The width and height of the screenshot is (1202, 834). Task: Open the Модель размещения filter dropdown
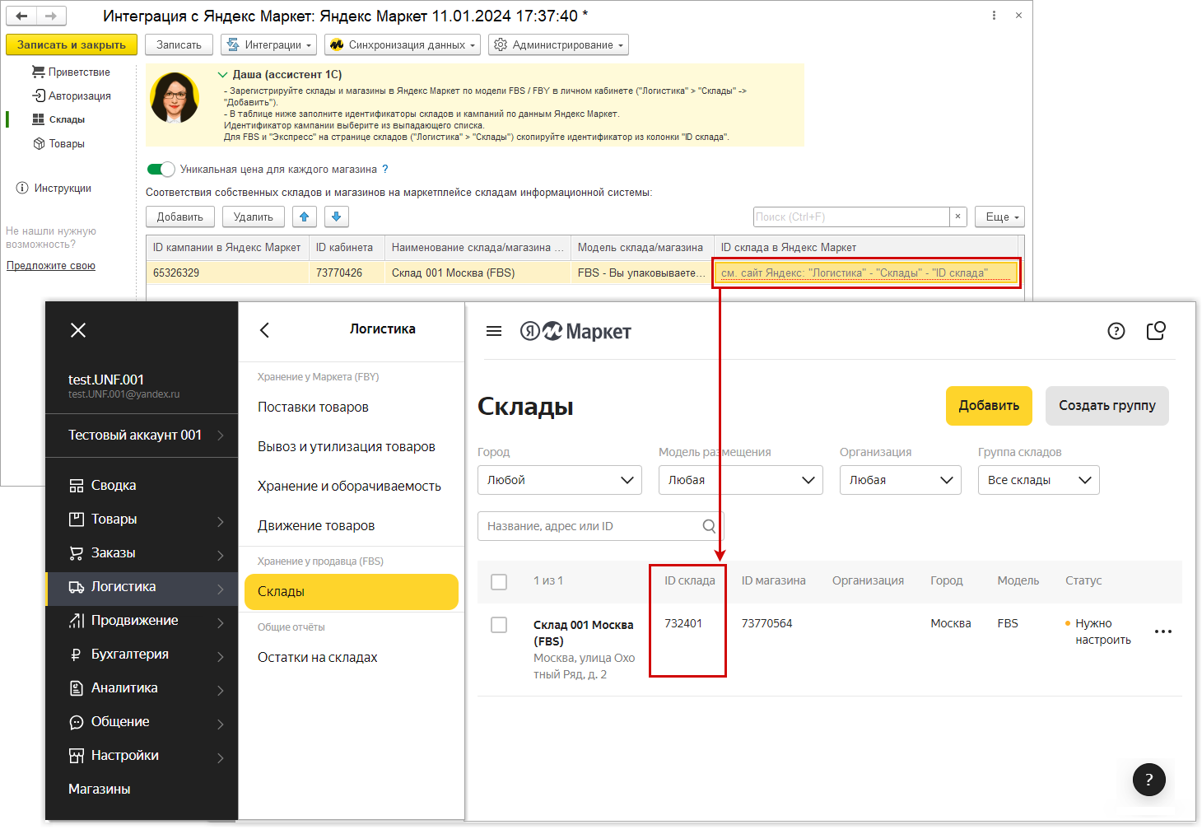pos(741,480)
